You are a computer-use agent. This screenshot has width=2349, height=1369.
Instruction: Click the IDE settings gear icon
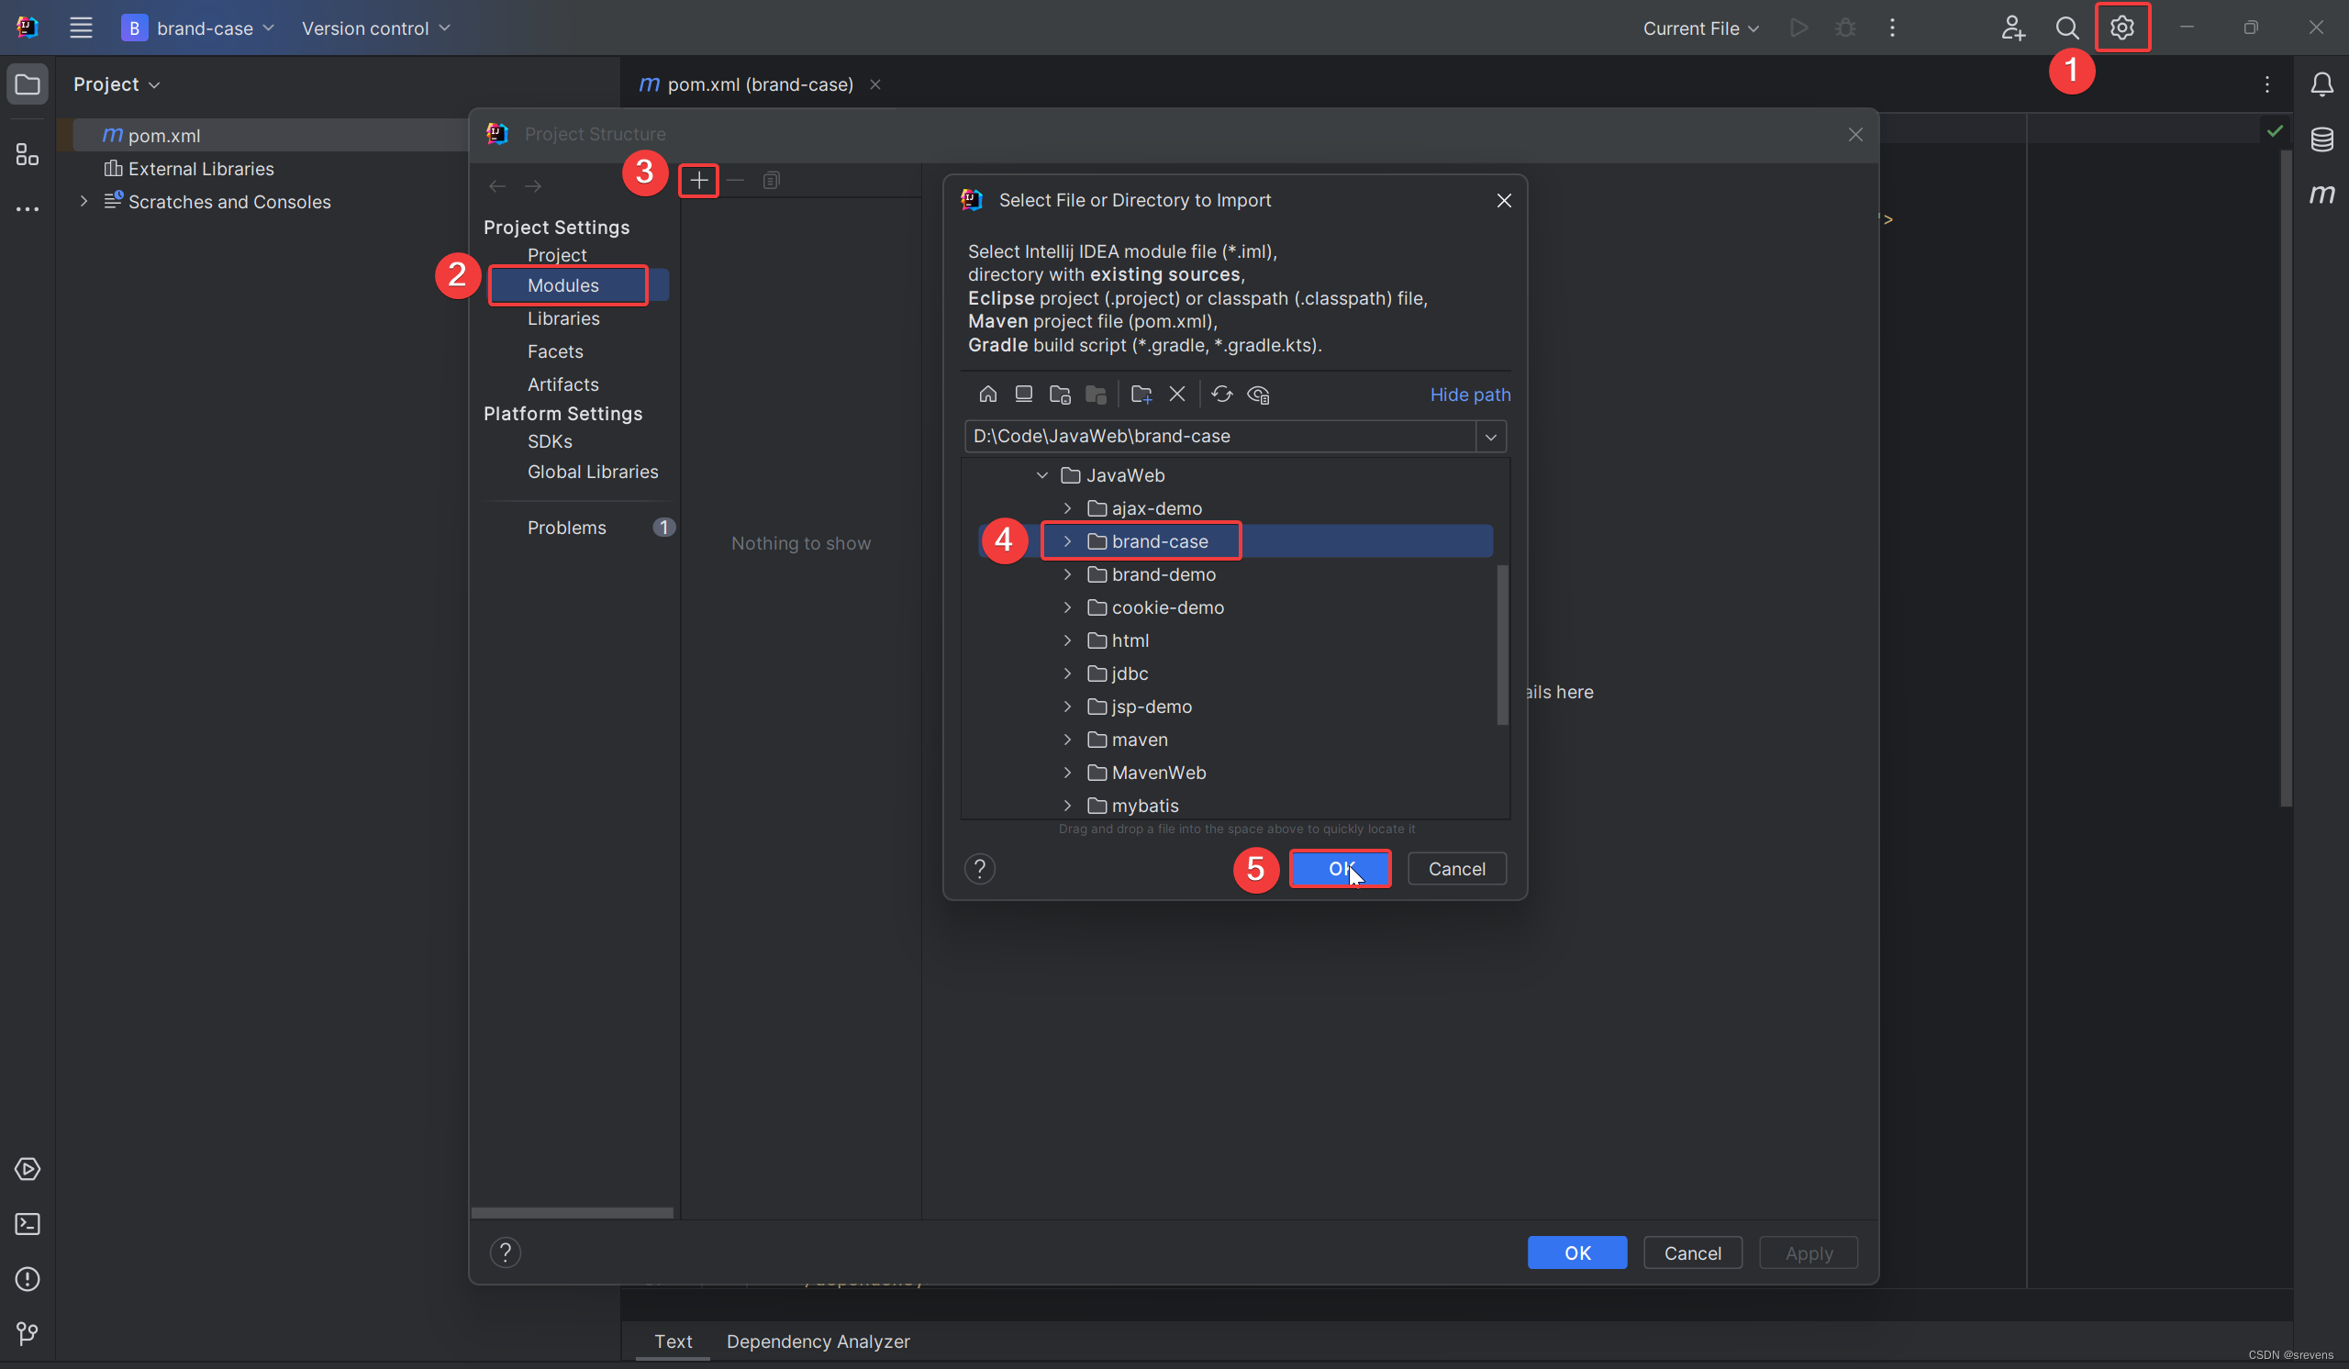(x=2121, y=28)
